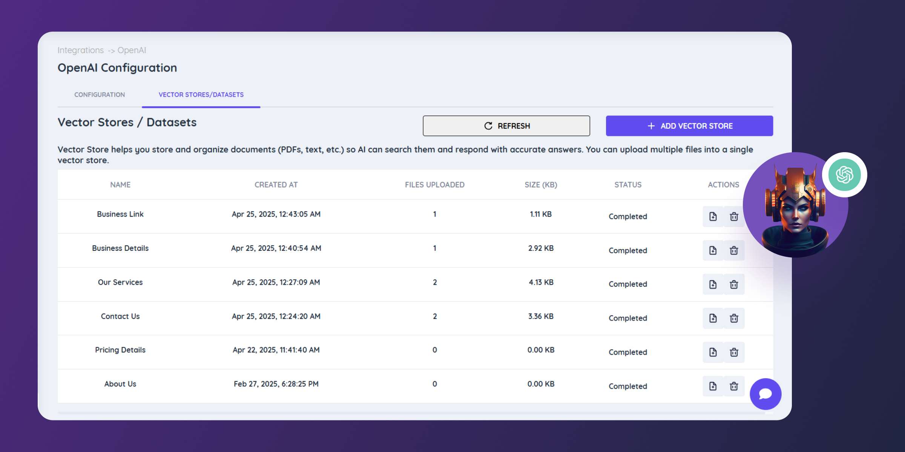Screen dimensions: 905x452
Task: Select the Business Details name cell
Action: click(x=120, y=248)
